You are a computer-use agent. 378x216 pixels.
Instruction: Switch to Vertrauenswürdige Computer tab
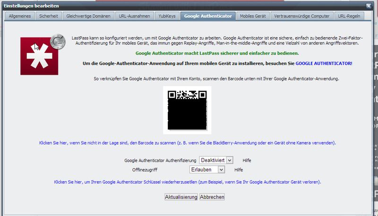click(x=301, y=16)
